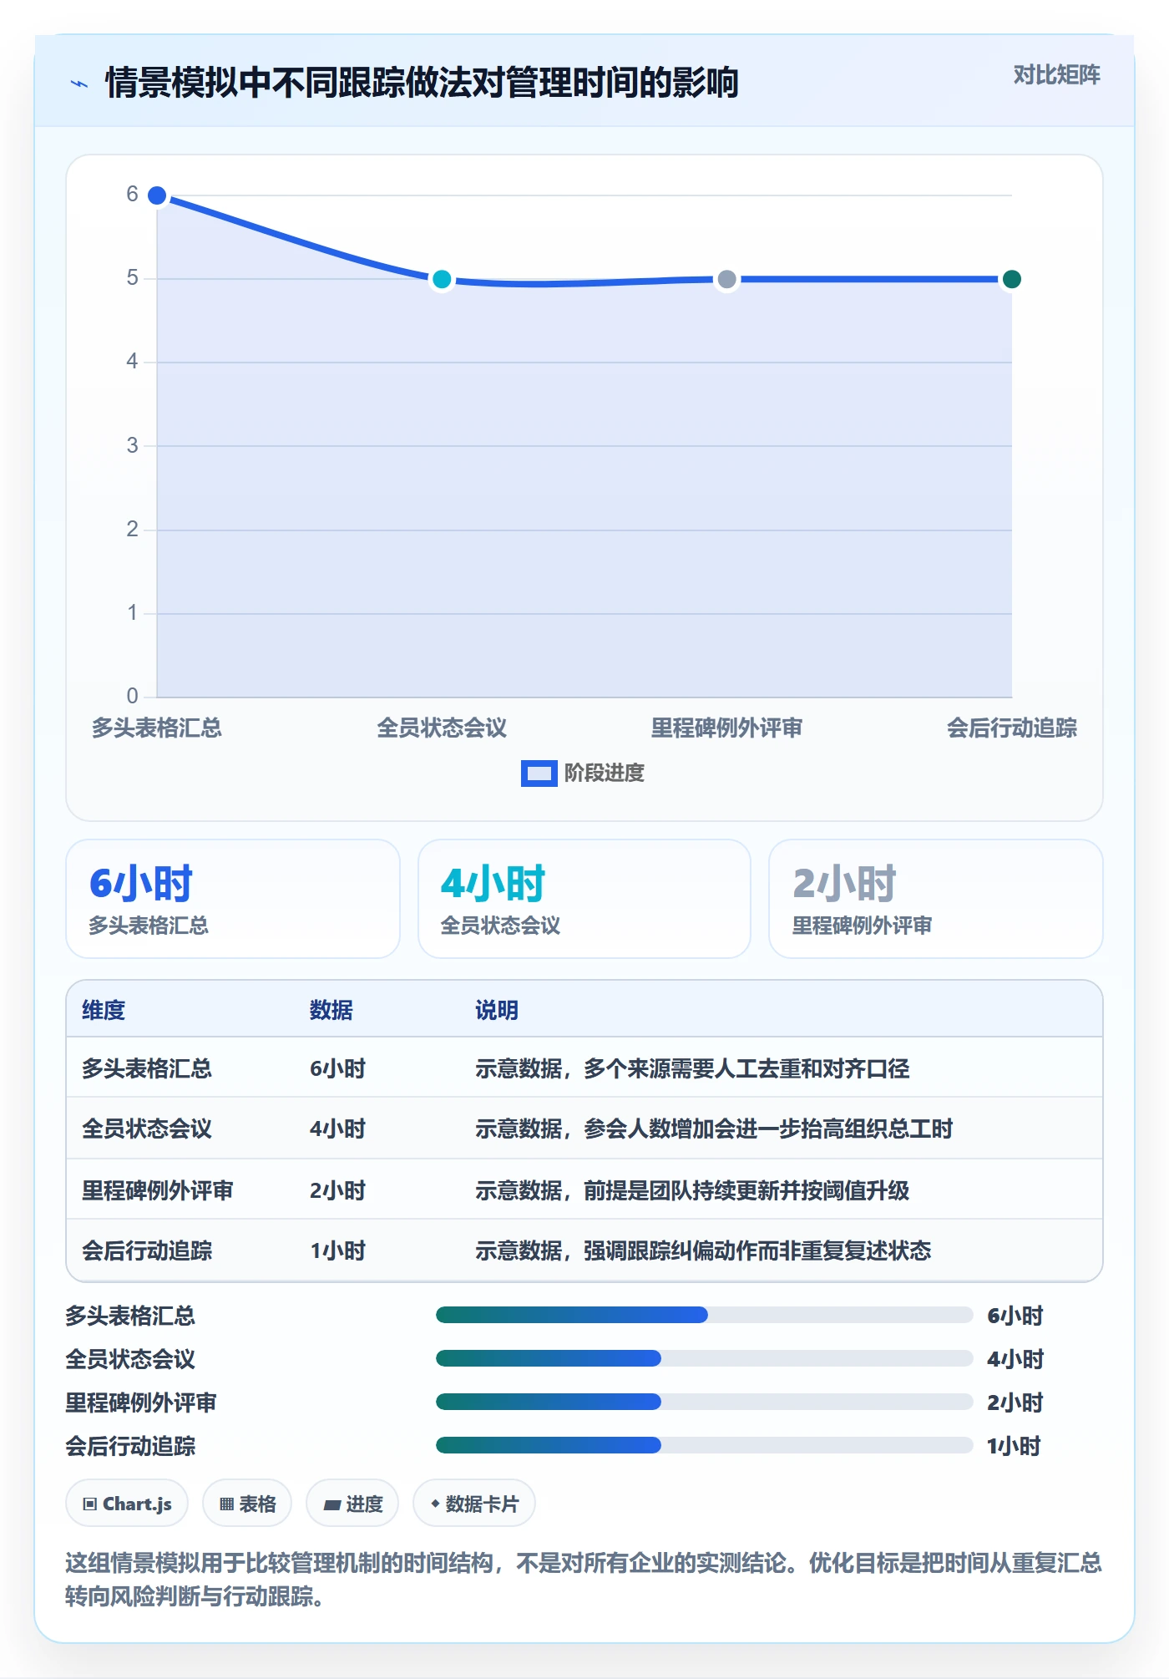This screenshot has height=1679, width=1169.
Task: Click the 全员状态会议 x-axis label
Action: (442, 728)
